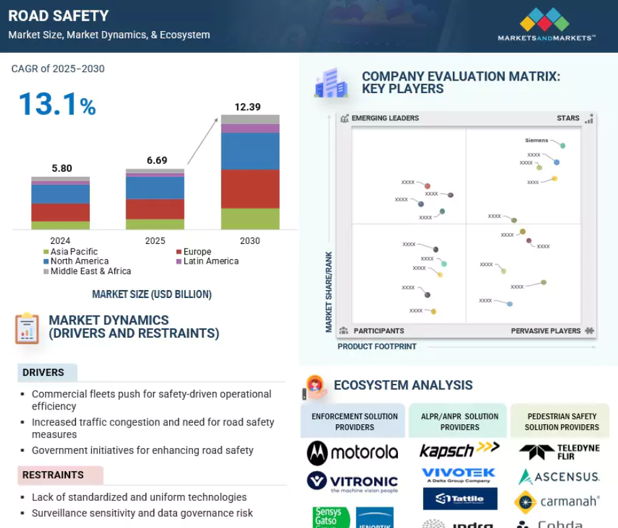Click the 2030 stacked bar
This screenshot has width=618, height=528.
[250, 172]
